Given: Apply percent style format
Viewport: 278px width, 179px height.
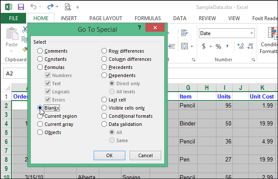Looking at the screenshot, I should (218, 46).
